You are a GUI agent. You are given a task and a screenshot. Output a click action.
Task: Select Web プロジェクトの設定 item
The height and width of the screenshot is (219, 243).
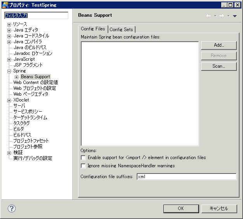coord(35,88)
